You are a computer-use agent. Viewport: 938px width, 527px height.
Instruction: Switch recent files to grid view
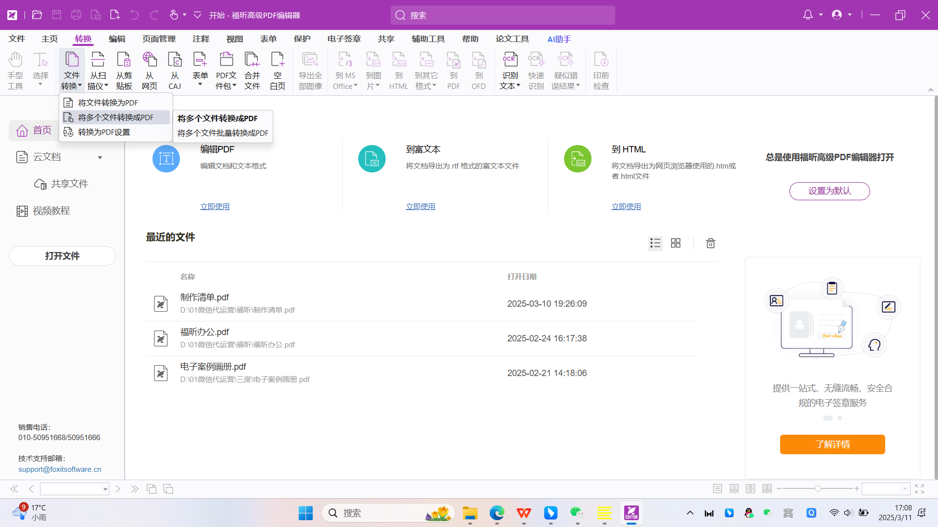coord(676,243)
